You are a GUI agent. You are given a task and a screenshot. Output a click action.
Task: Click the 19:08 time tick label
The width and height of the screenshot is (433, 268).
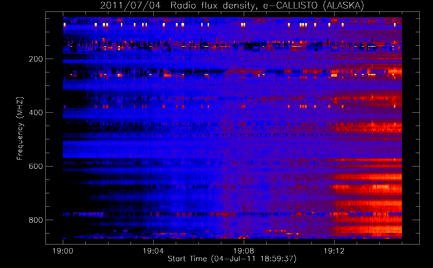pos(244,251)
